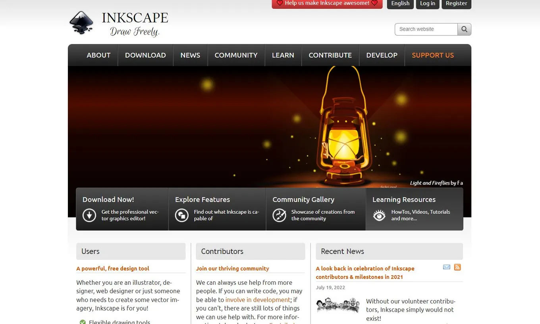Click the envelope icon near Recent News
Viewport: 540px width, 324px height.
[446, 267]
